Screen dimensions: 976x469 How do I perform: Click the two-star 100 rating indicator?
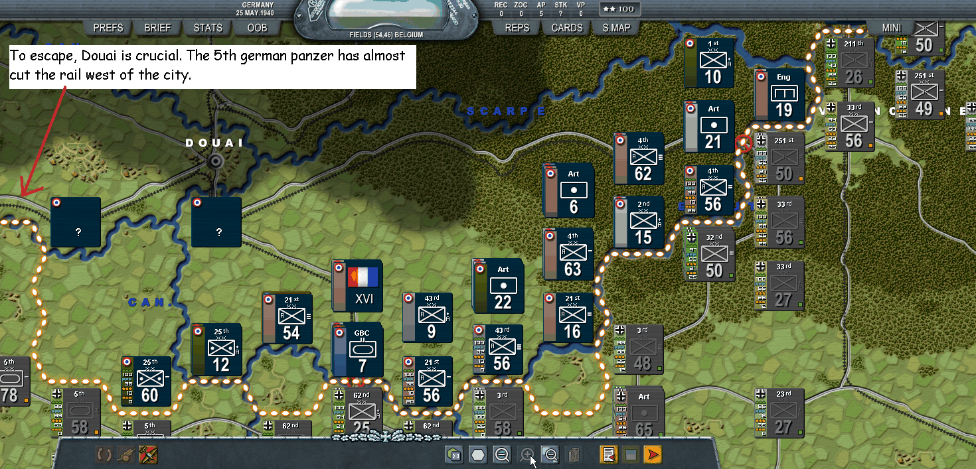621,9
